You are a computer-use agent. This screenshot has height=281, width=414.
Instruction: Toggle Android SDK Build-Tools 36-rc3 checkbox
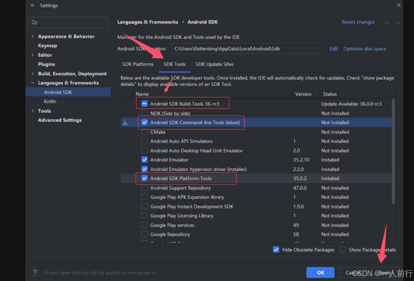coord(144,104)
